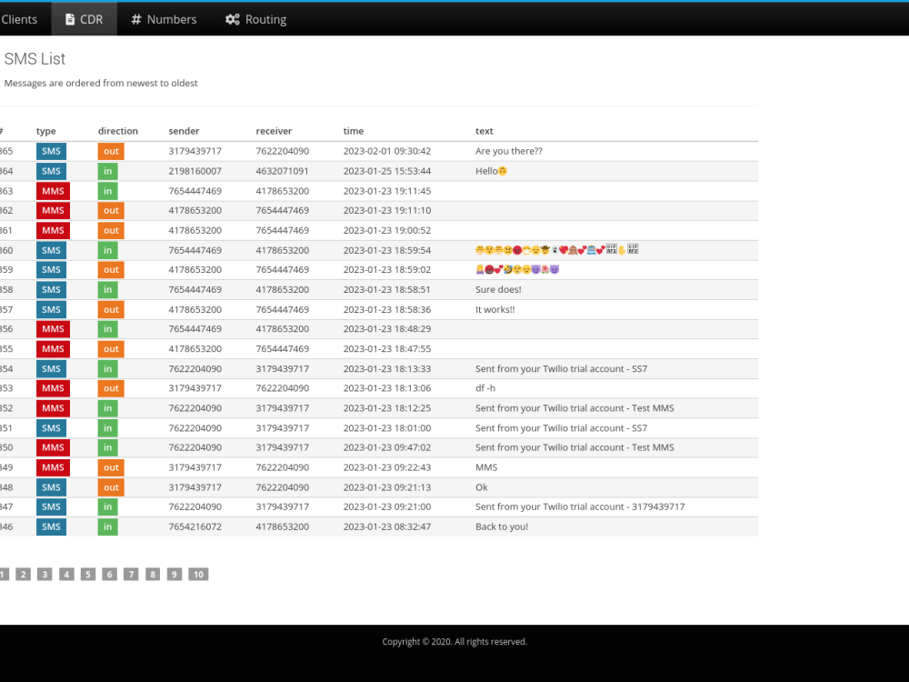Click the 'out' direction badge on the 'Ok' row
Viewport: 909px width, 682px height.
coord(108,486)
